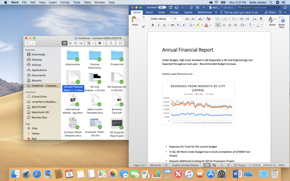290x181 pixels.
Task: Align paragraph text to the right
Action: (230, 25)
